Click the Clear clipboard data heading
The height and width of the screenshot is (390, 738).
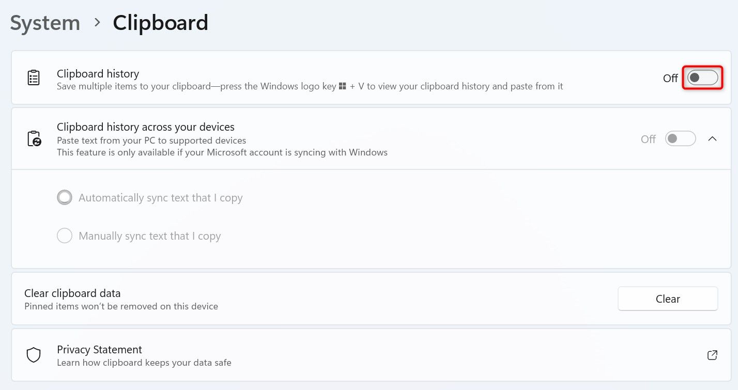(72, 293)
